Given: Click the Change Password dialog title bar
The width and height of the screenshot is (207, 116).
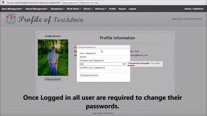Looking at the screenshot, I should pos(103,47).
